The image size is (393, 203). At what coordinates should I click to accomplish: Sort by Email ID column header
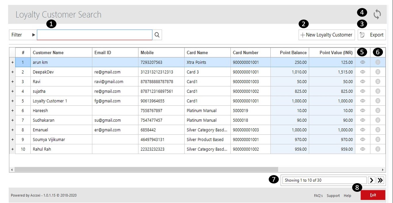[115, 53]
